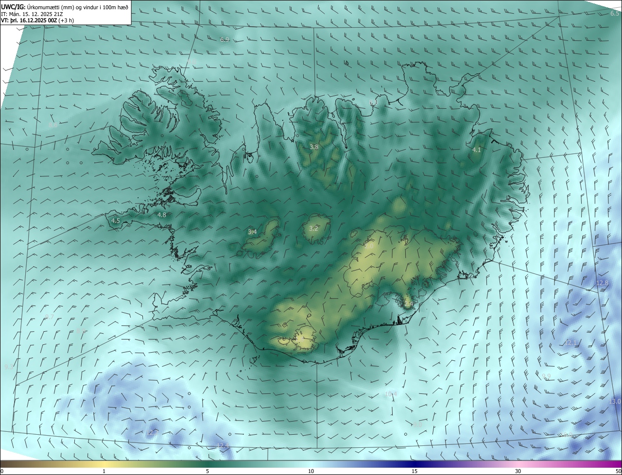Click the 4.5 value at the peninsula tip

coord(116,221)
